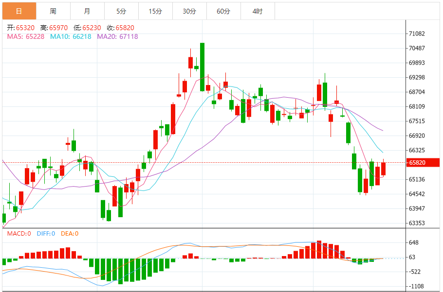Click the 64542 price axis label
This screenshot has width=443, height=292.
click(x=417, y=194)
